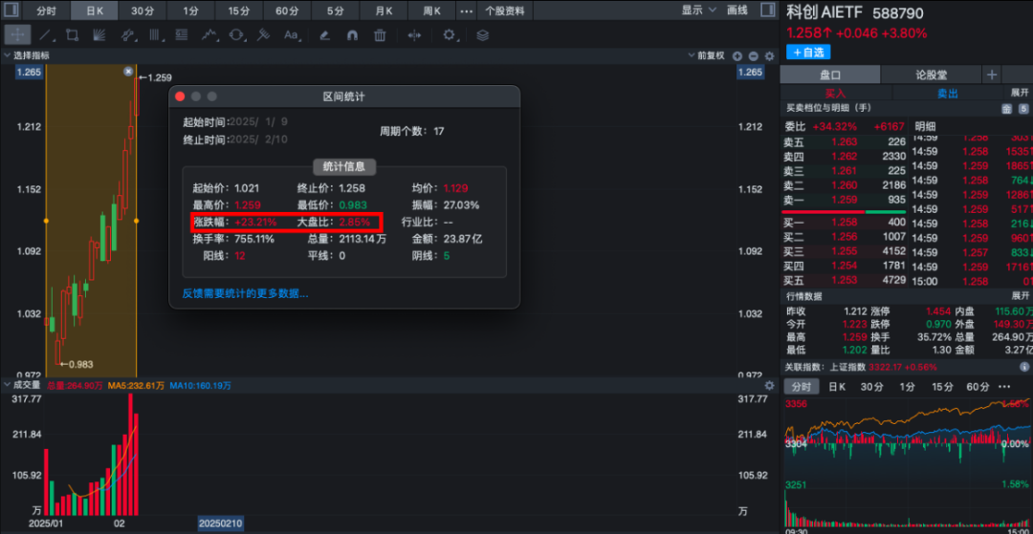
Task: Click the eraser tool in drawing toolbar
Action: 324,35
